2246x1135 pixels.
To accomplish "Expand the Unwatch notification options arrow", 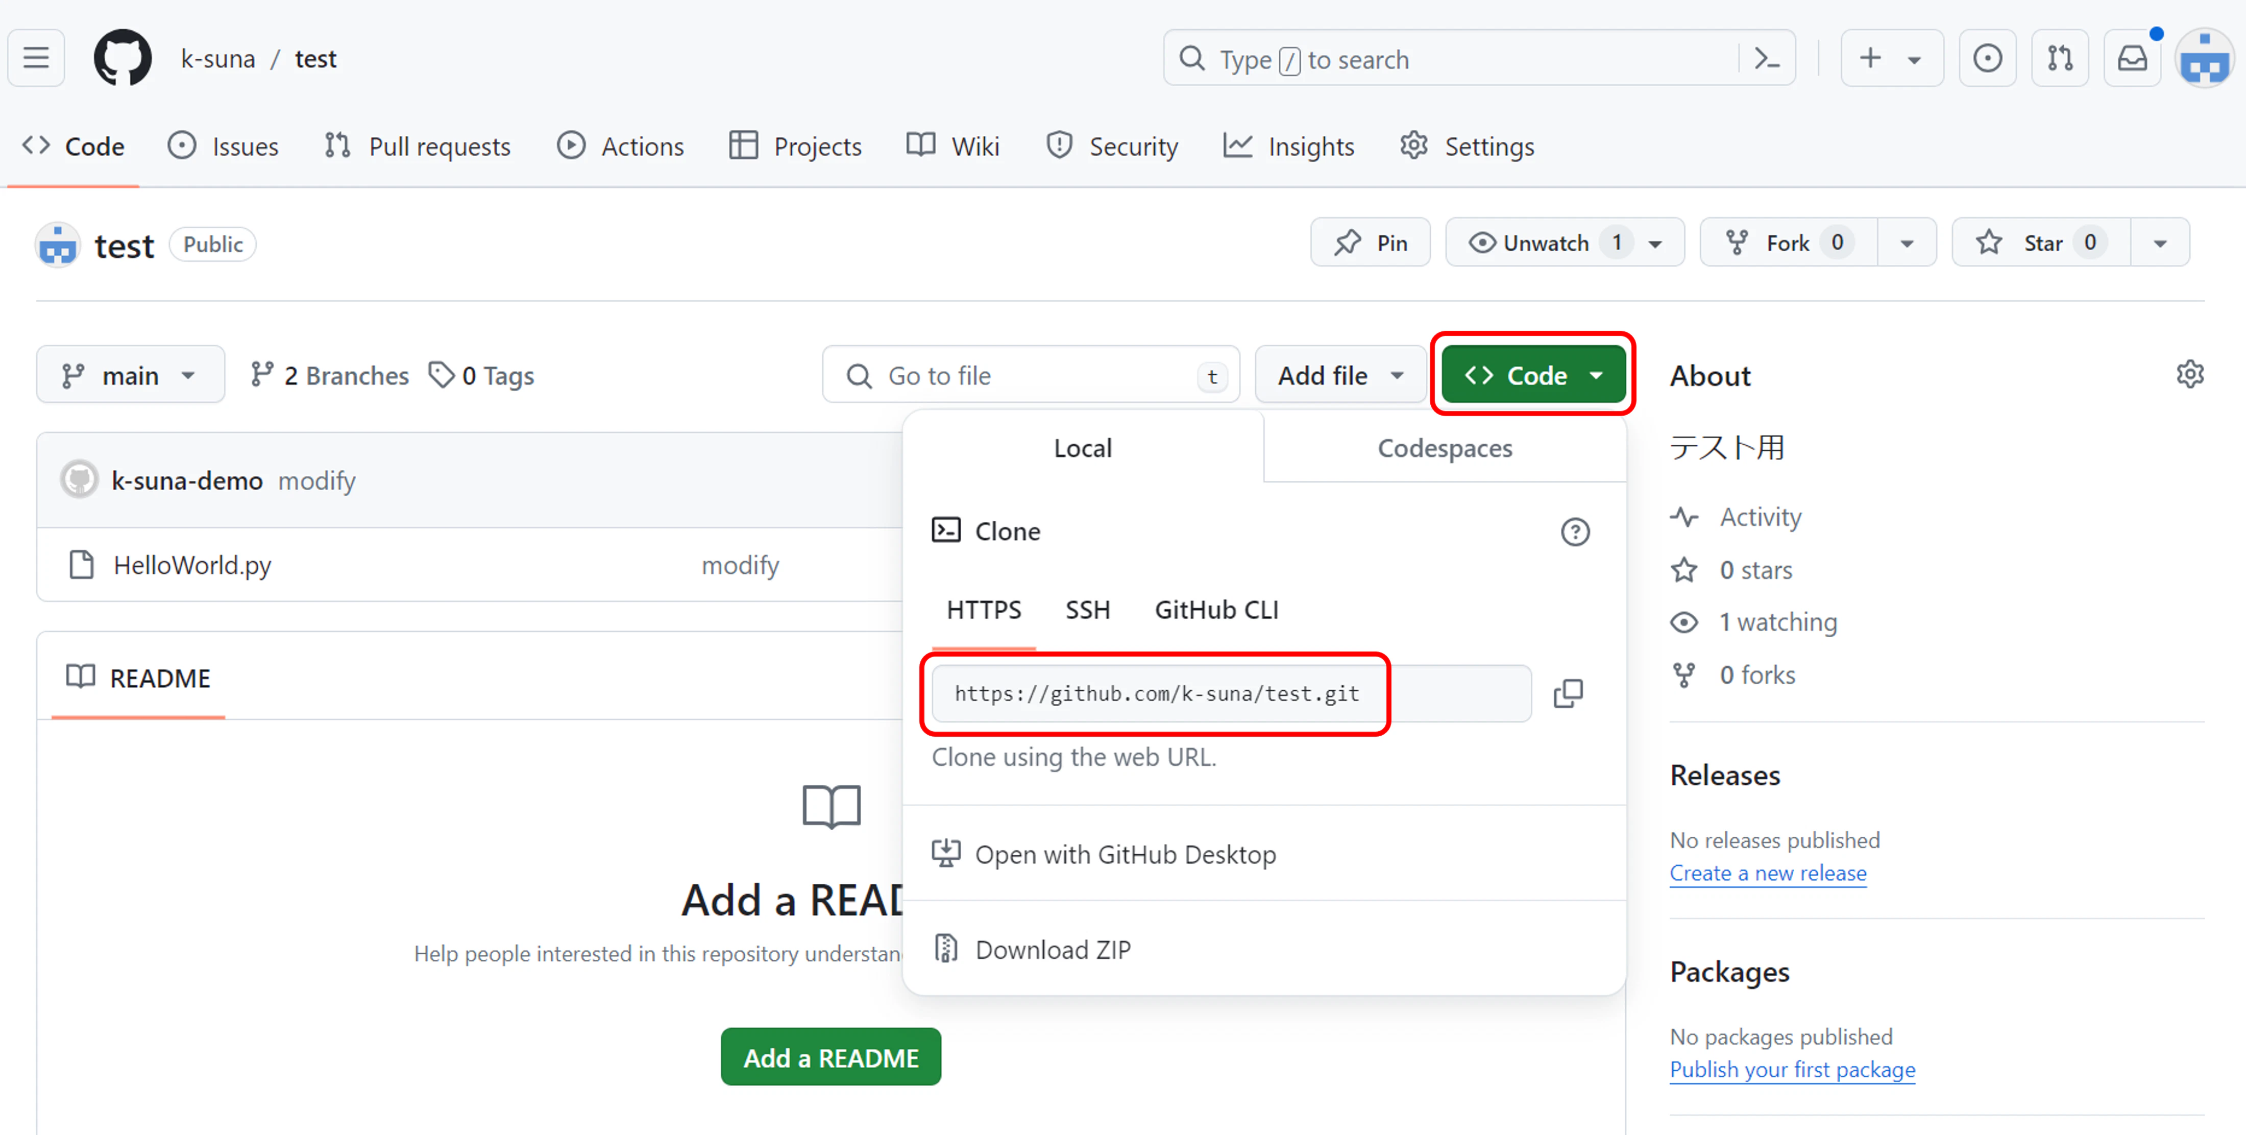I will coord(1655,244).
